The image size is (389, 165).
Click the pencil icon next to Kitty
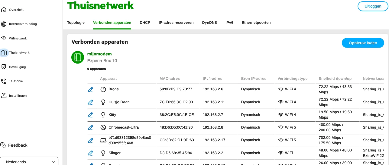(x=90, y=115)
